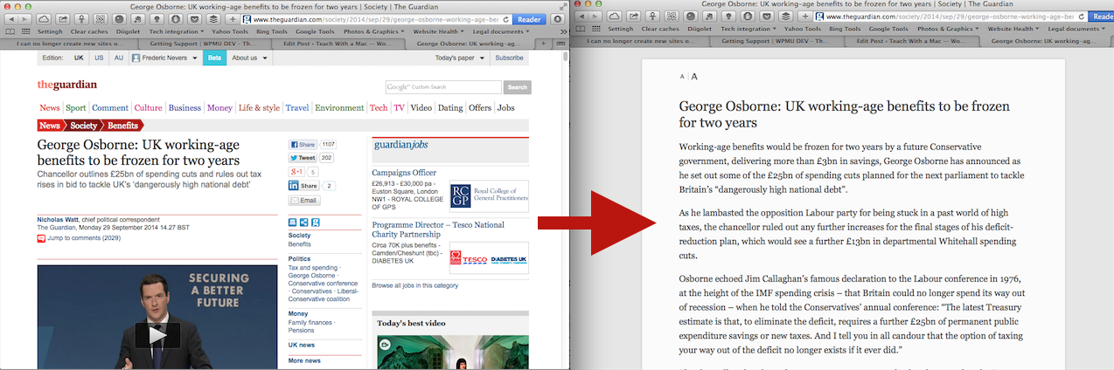This screenshot has height=370, width=1114.
Task: Click the iCloud Tabs icon in left window
Action: (x=44, y=18)
